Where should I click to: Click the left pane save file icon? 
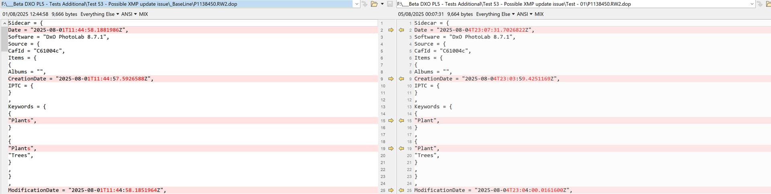[390, 4]
